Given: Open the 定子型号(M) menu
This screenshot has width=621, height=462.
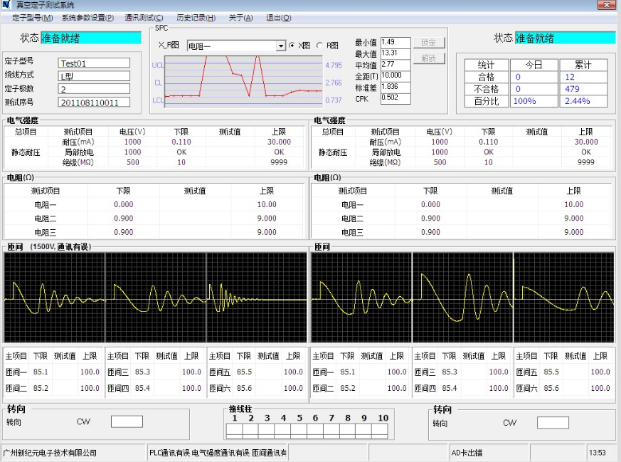Looking at the screenshot, I should click(x=32, y=18).
